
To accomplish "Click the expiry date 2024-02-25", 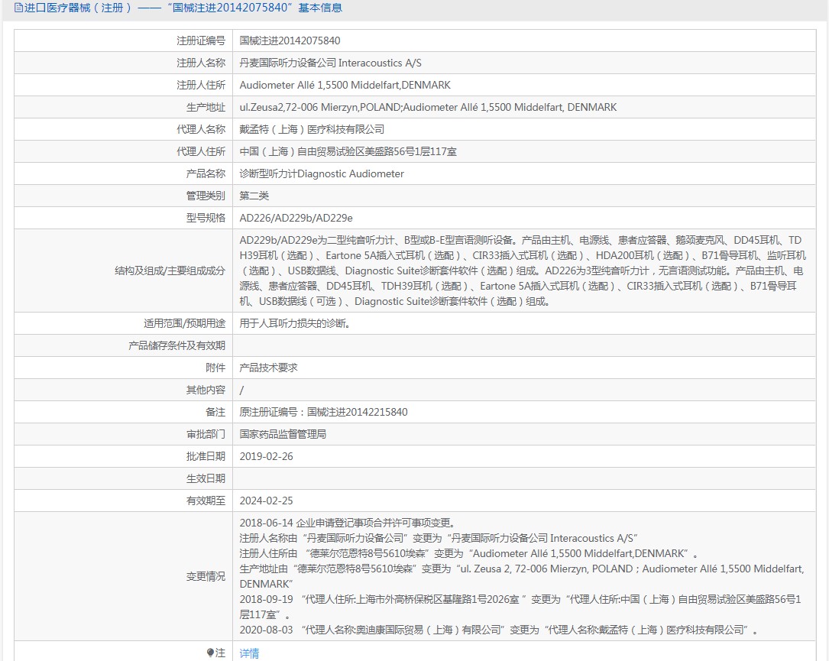I will click(266, 501).
